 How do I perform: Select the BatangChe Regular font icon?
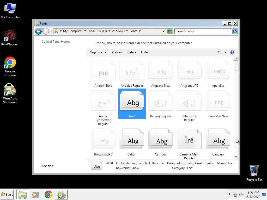tap(189, 101)
